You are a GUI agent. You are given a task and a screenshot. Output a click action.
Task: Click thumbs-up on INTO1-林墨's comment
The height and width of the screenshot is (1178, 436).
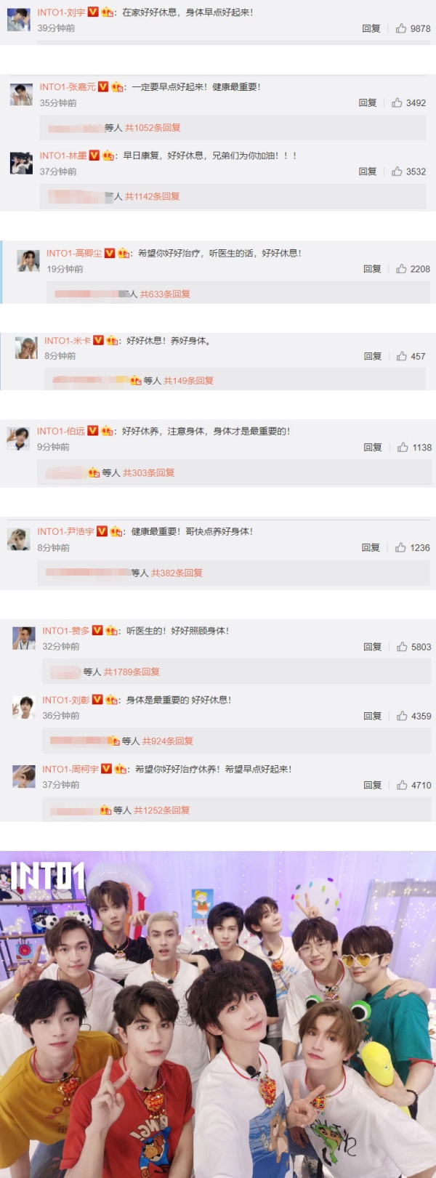click(x=397, y=172)
